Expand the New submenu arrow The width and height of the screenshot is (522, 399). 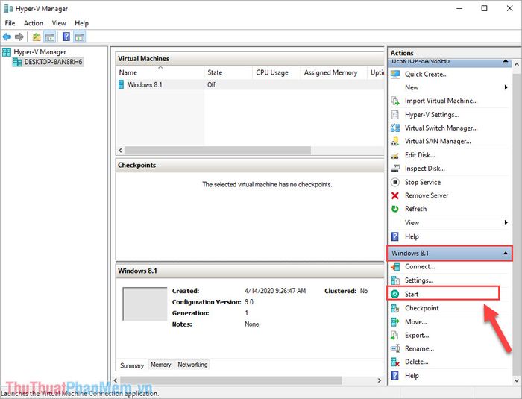click(x=506, y=87)
